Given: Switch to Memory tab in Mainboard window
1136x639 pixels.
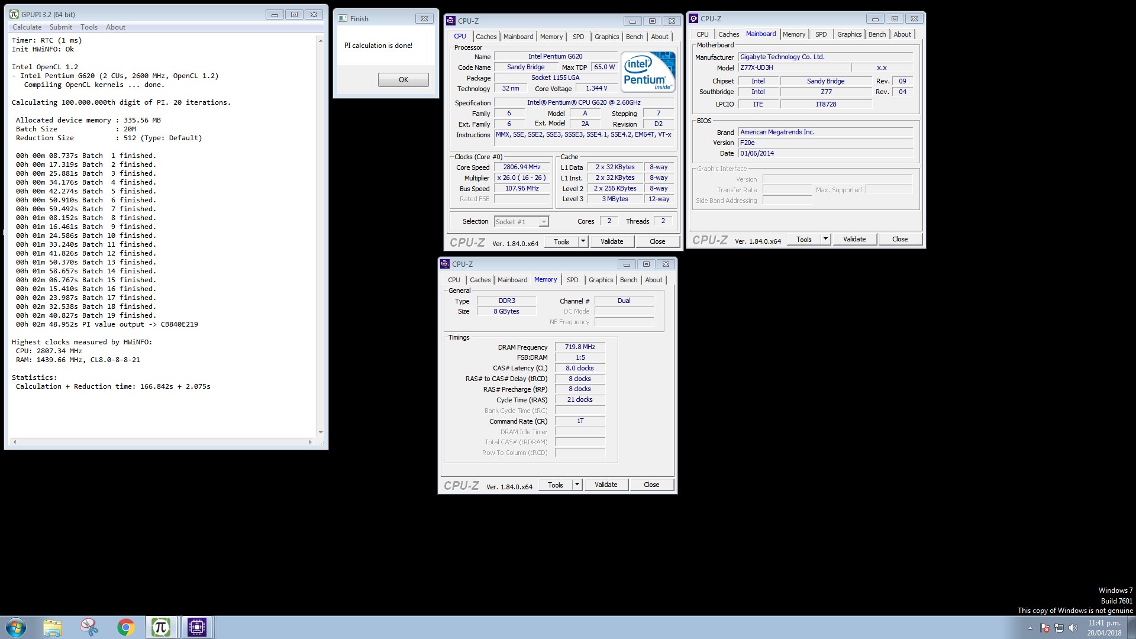Looking at the screenshot, I should point(794,34).
